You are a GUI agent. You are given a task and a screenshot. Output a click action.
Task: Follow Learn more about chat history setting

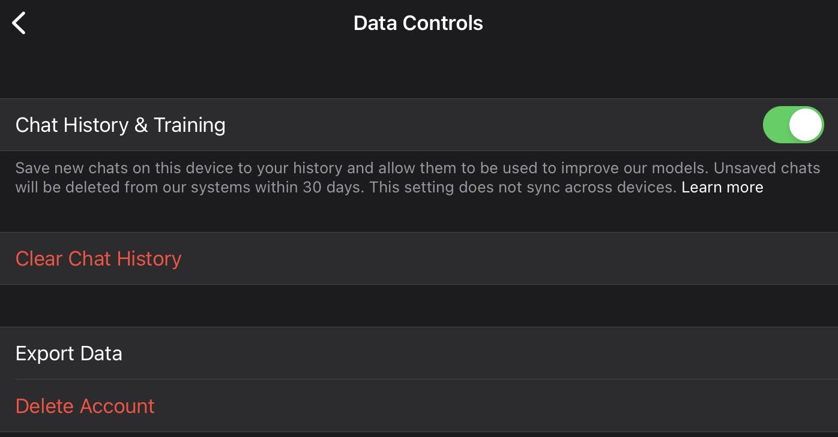tap(722, 187)
